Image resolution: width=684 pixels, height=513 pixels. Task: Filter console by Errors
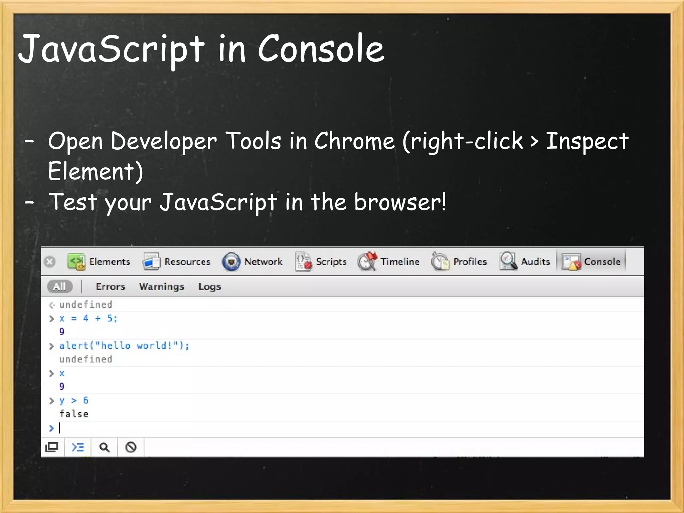click(x=110, y=287)
